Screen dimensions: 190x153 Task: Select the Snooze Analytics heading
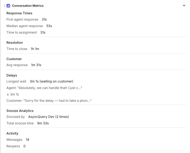pyautogui.click(x=20, y=111)
